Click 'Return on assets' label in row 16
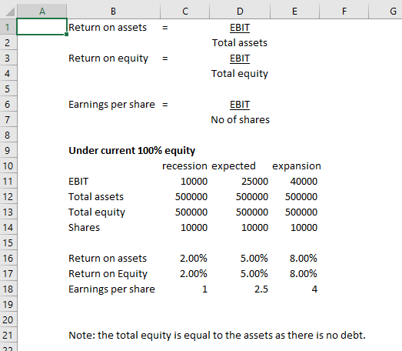This screenshot has width=402, height=351. point(108,259)
